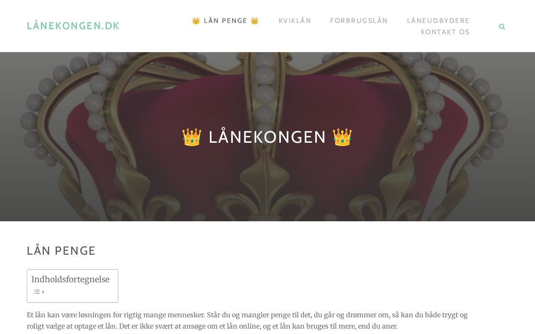Screen dimensions: 535x334
Task: Open the Kviklån menu item
Action: pos(295,21)
